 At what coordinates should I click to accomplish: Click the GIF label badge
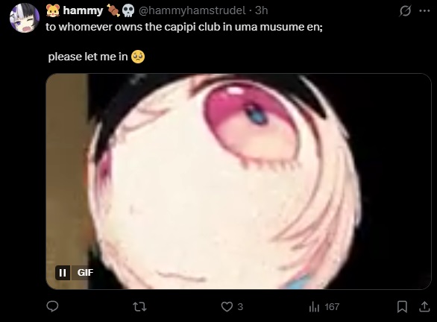point(85,272)
